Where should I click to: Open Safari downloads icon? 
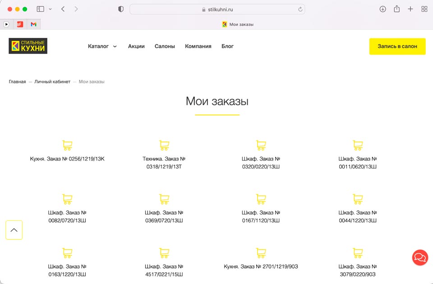pos(382,9)
